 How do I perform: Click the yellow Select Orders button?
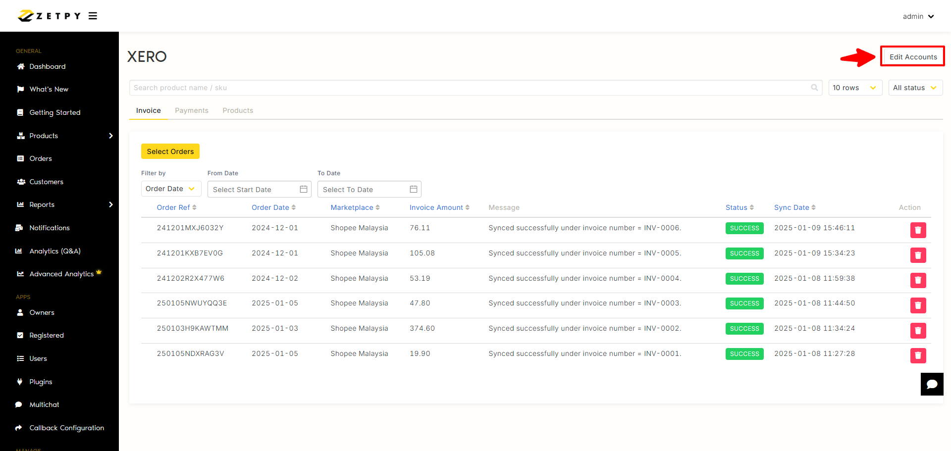pyautogui.click(x=170, y=151)
